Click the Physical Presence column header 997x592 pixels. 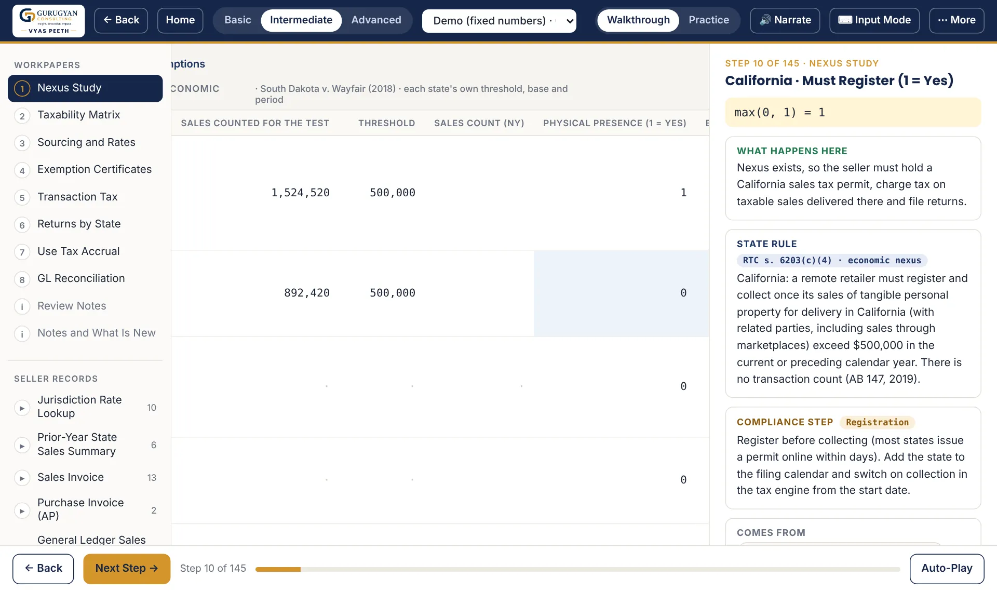pyautogui.click(x=615, y=124)
